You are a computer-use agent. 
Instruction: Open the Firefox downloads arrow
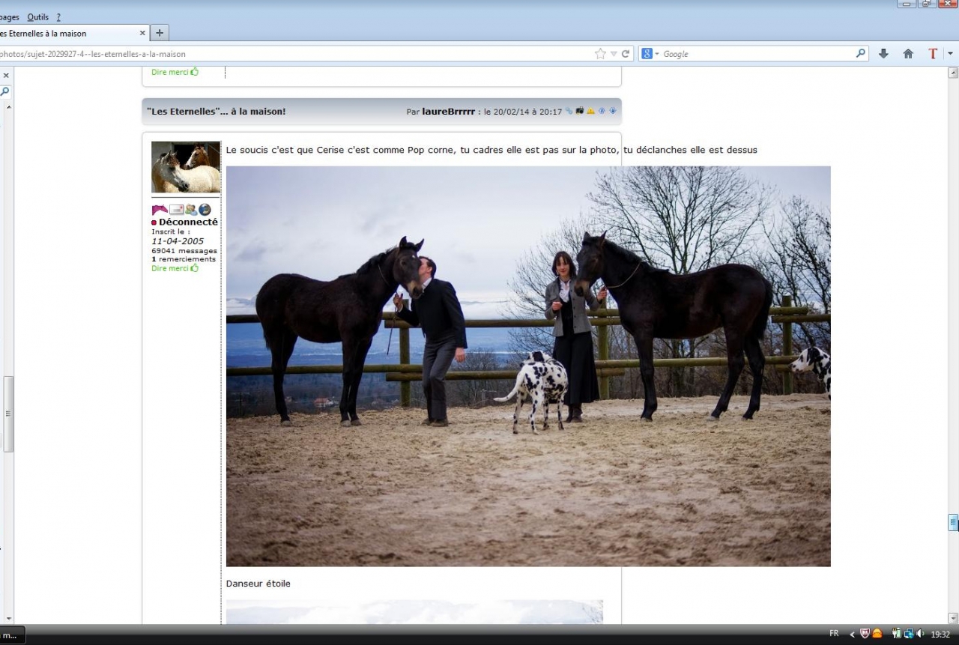coord(883,54)
